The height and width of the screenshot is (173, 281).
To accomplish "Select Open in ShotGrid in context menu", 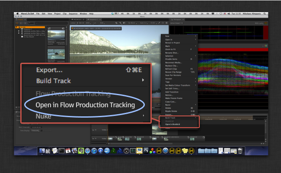I will click(179, 125).
